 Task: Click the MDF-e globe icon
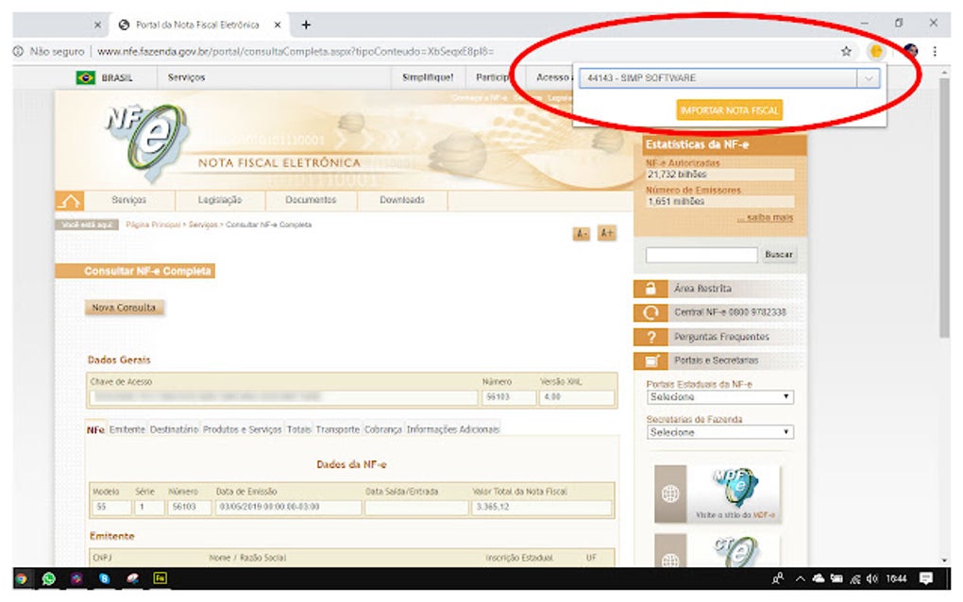tap(672, 492)
